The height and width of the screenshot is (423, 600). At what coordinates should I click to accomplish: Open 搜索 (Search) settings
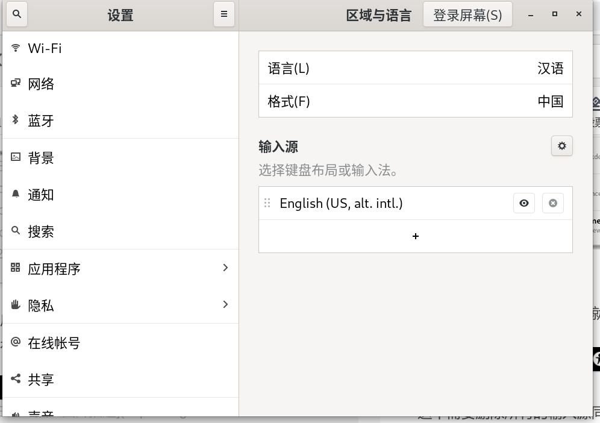coord(42,231)
